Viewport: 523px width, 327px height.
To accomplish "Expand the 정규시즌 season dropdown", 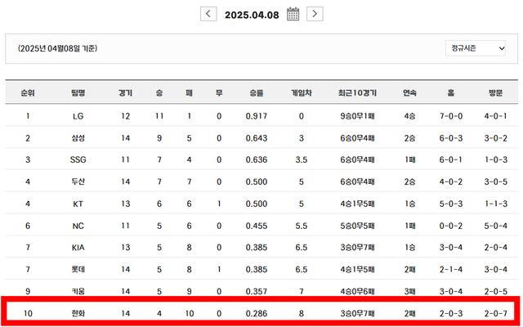I will point(476,48).
